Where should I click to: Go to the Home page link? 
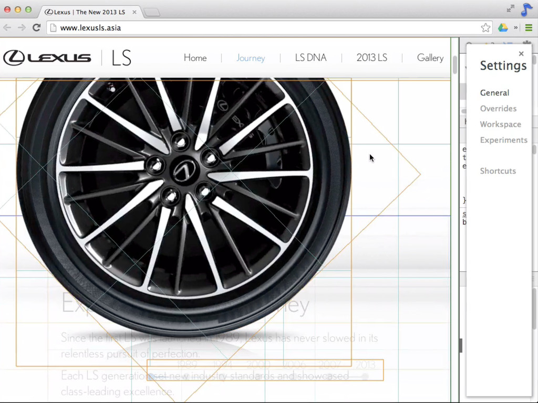coord(195,58)
